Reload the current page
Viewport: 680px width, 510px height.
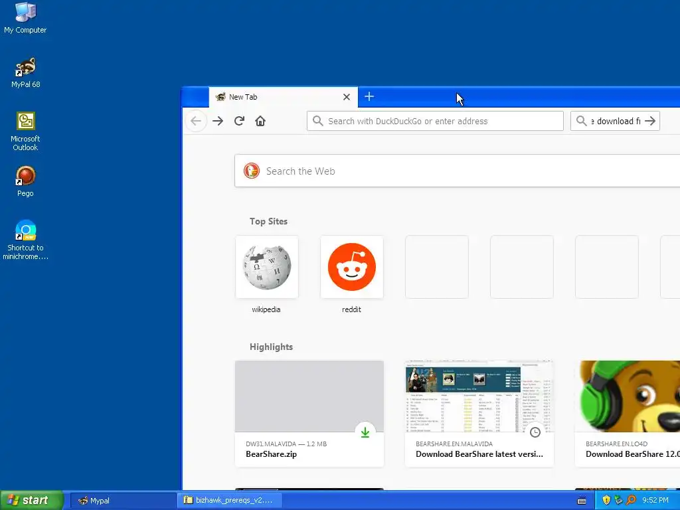point(239,121)
